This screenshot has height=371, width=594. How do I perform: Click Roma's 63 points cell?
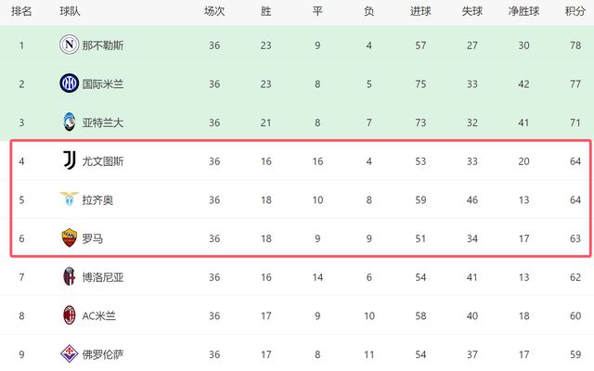(x=575, y=237)
